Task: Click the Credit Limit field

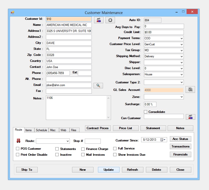Action: click(164, 32)
